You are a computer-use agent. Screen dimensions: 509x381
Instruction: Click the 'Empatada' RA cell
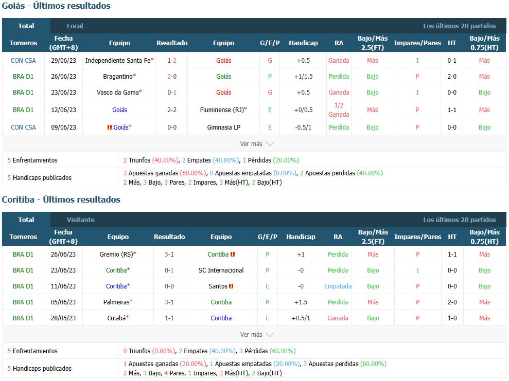click(x=338, y=286)
